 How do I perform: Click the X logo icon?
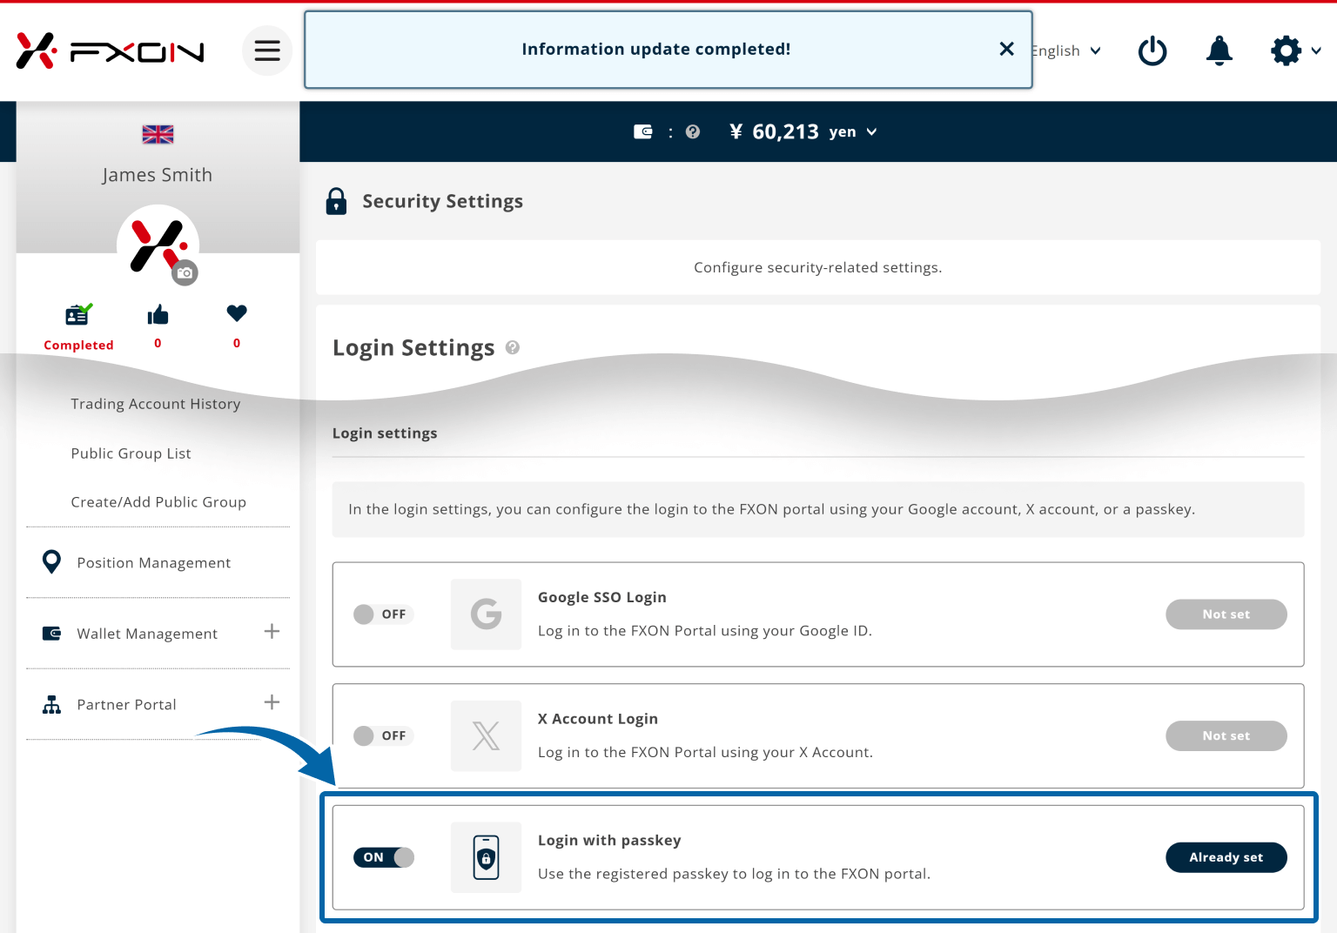click(x=487, y=736)
